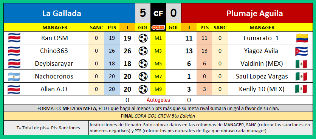Click the score cell showing 5

click(143, 13)
